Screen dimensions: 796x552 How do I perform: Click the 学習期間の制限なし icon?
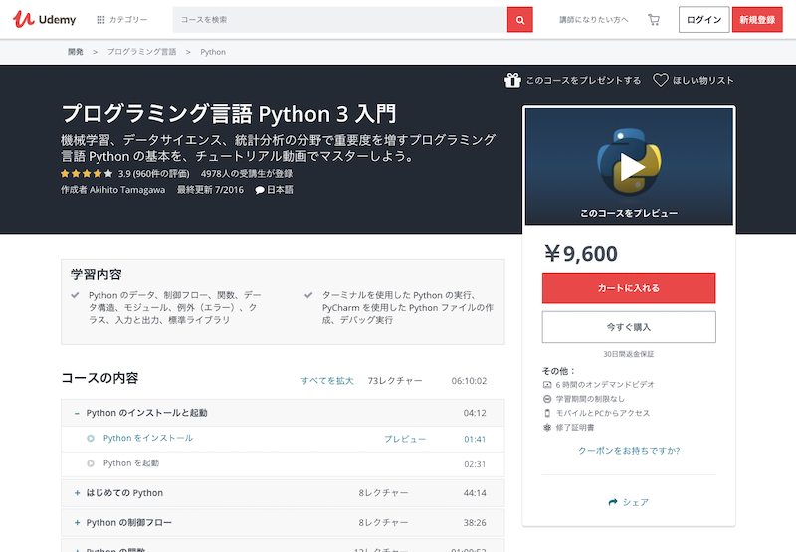(x=547, y=399)
